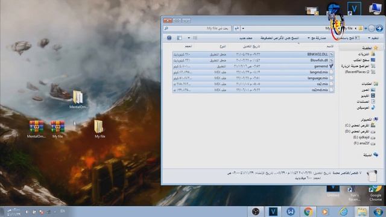Click the EN language indicator in tray

click(x=63, y=211)
